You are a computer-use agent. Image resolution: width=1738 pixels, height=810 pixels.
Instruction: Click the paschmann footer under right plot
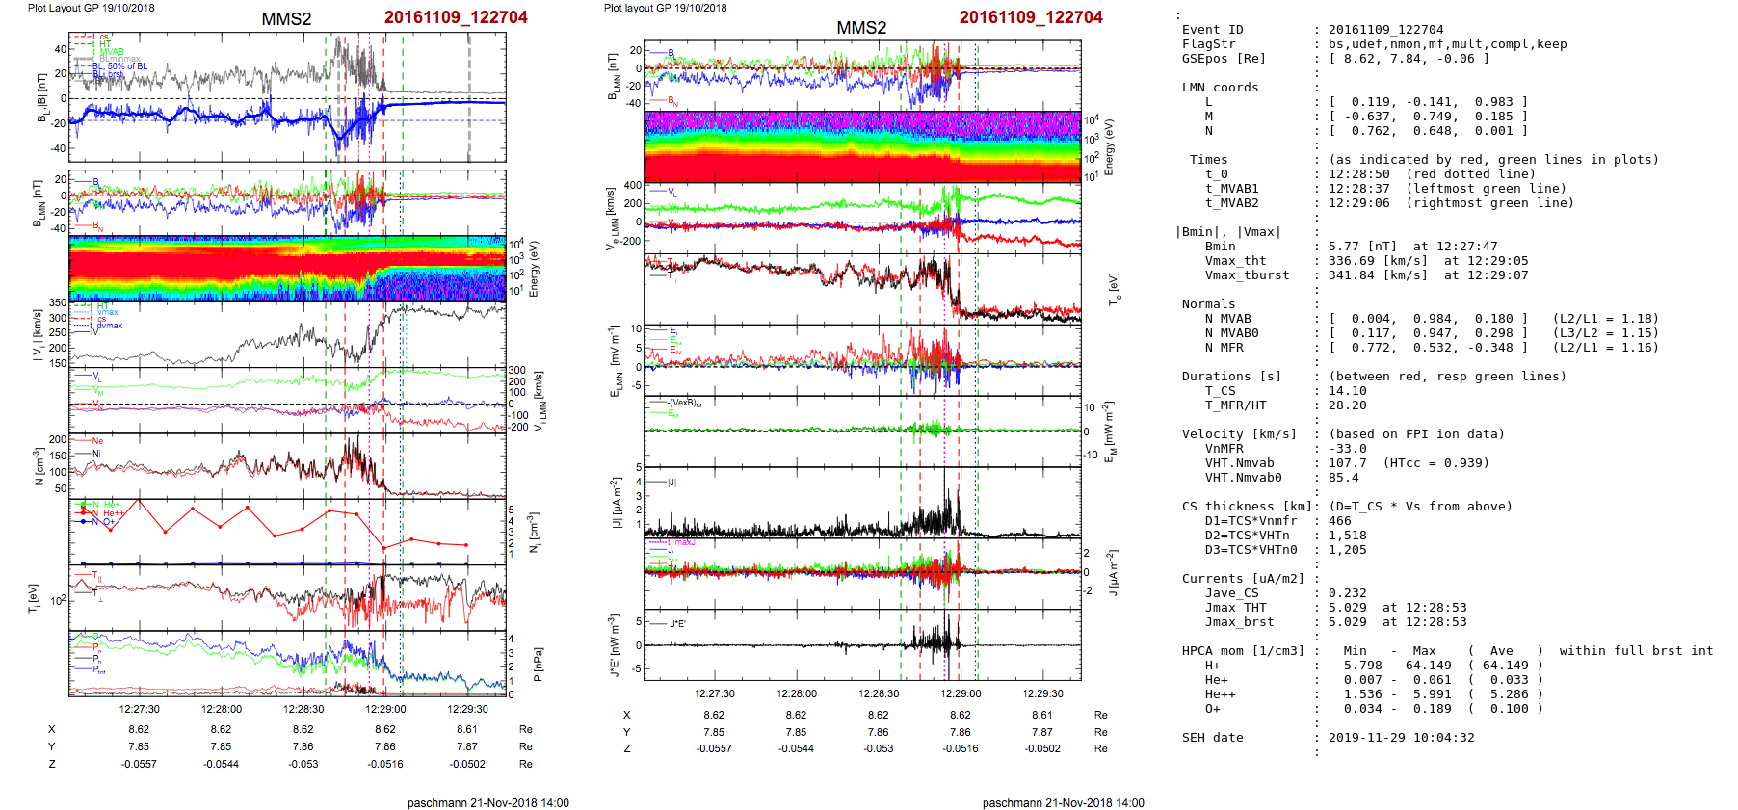(1063, 803)
